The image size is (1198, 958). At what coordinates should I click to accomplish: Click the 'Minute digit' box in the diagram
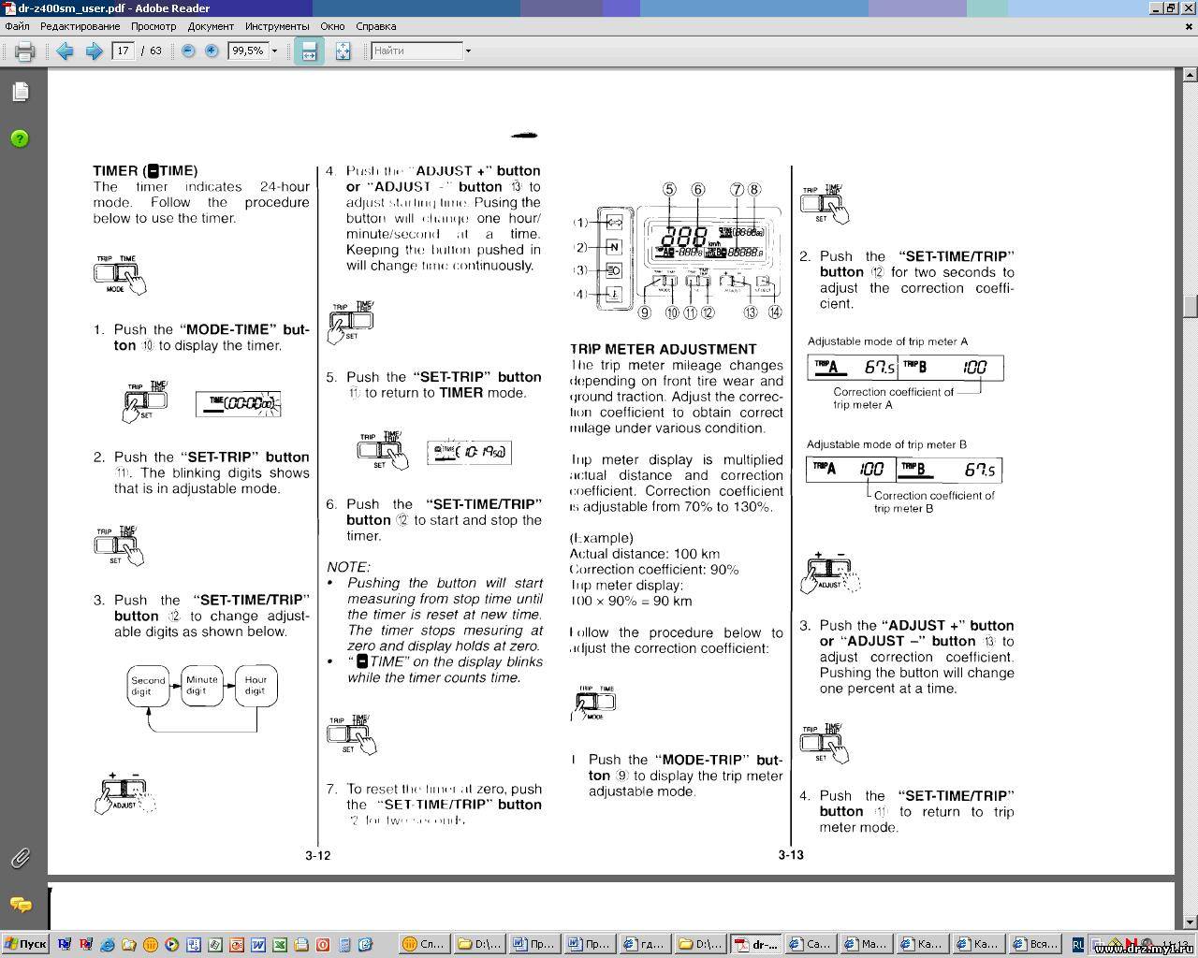pos(202,686)
